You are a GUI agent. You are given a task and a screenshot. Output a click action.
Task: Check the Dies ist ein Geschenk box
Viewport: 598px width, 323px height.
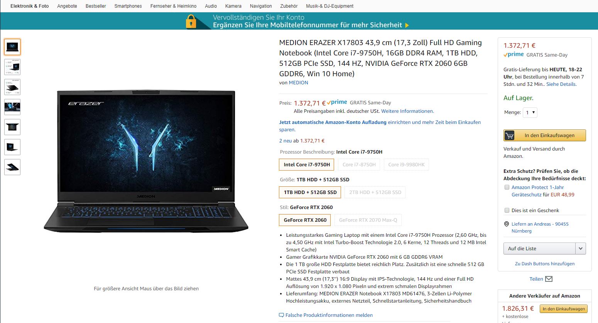point(507,210)
